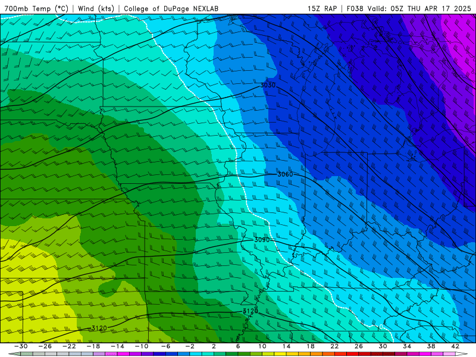Select the 22 colorbar tick label
This screenshot has height=357, width=476.
(334, 346)
